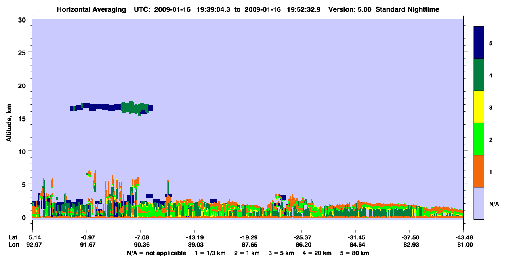Click the dark blue color bar segment 5
Viewport: 515px width, 264px height.
pos(479,43)
